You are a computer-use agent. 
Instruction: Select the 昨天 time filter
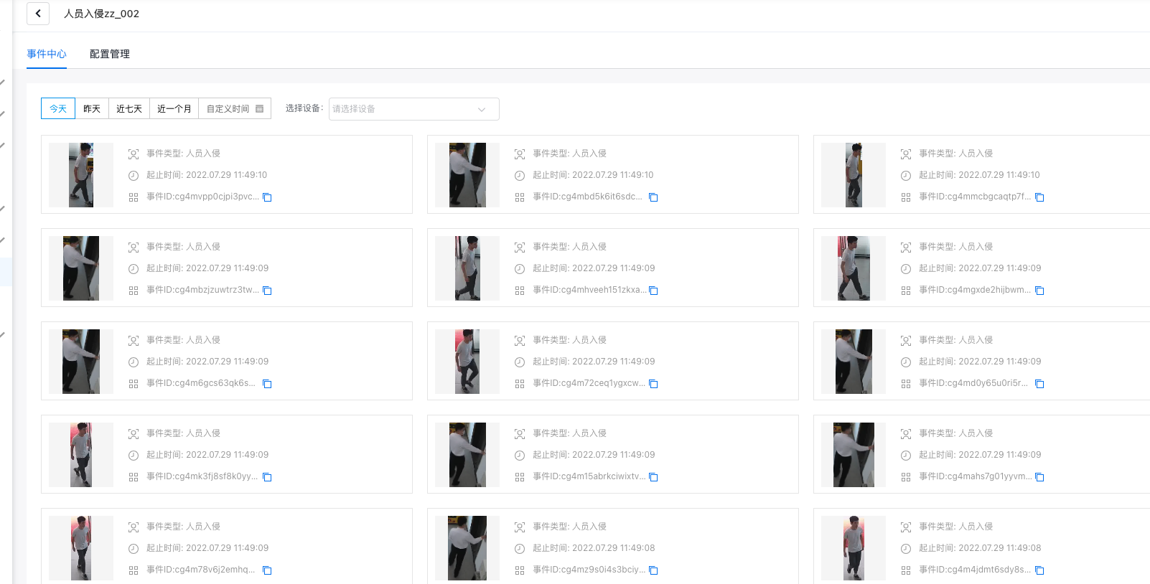(x=92, y=108)
